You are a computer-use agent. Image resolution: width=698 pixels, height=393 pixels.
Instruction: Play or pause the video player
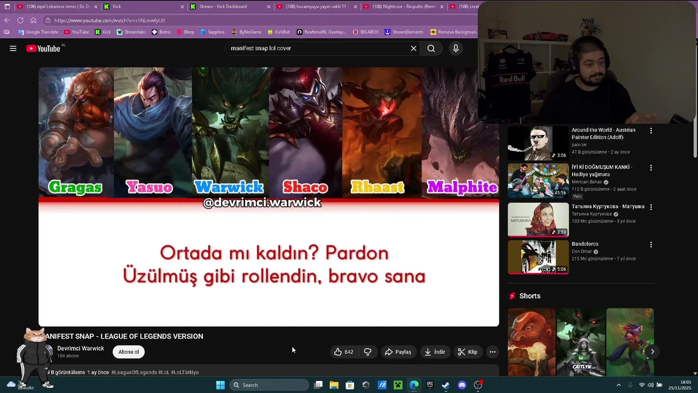(268, 196)
